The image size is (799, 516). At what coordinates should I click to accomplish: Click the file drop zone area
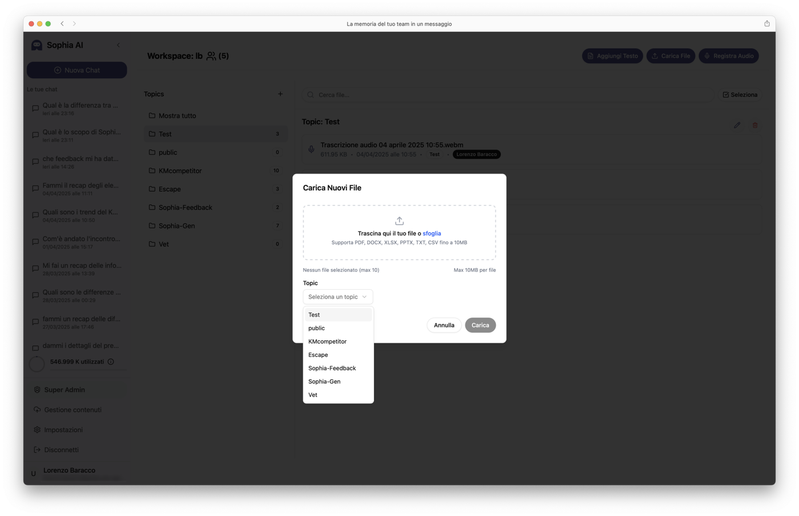[399, 233]
